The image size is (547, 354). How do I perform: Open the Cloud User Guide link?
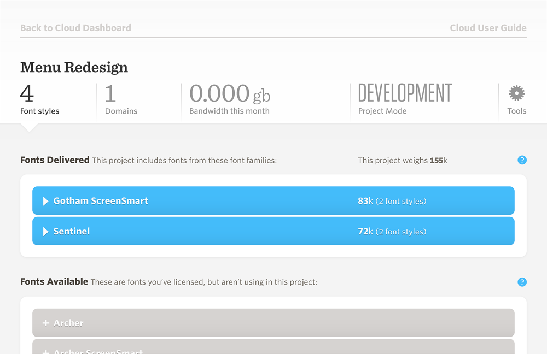tap(488, 28)
